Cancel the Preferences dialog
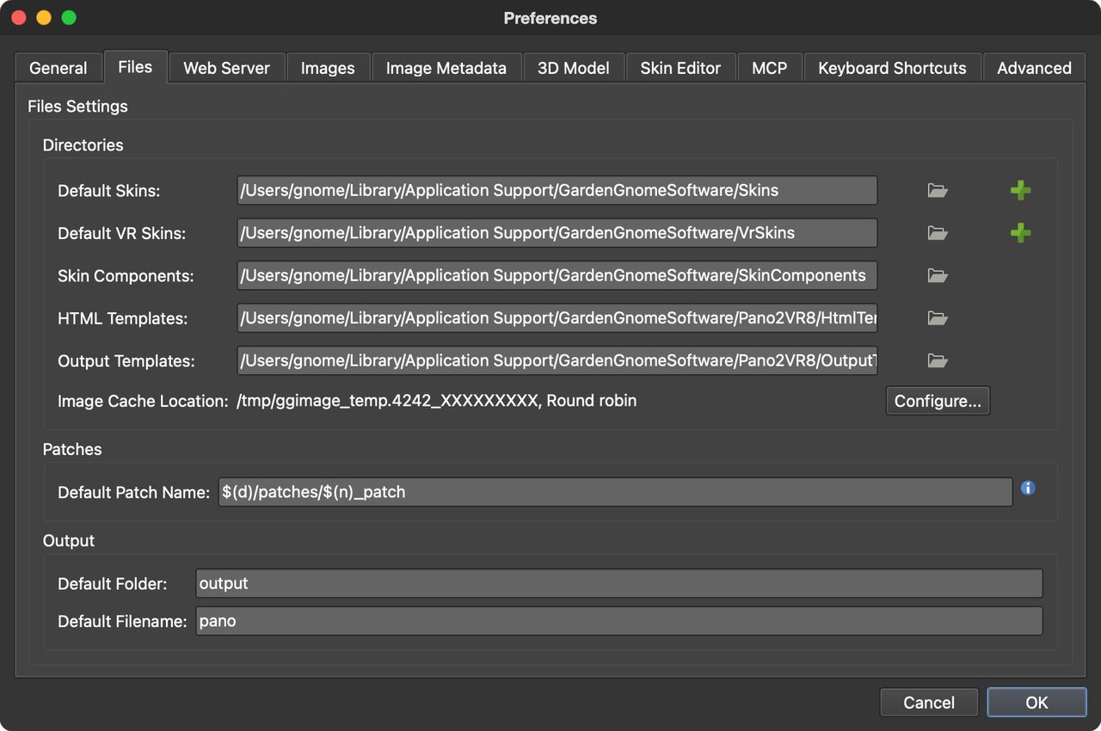1101x731 pixels. [929, 703]
